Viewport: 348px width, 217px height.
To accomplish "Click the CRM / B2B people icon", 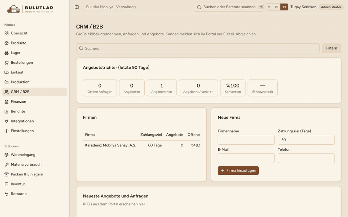I will point(7,92).
